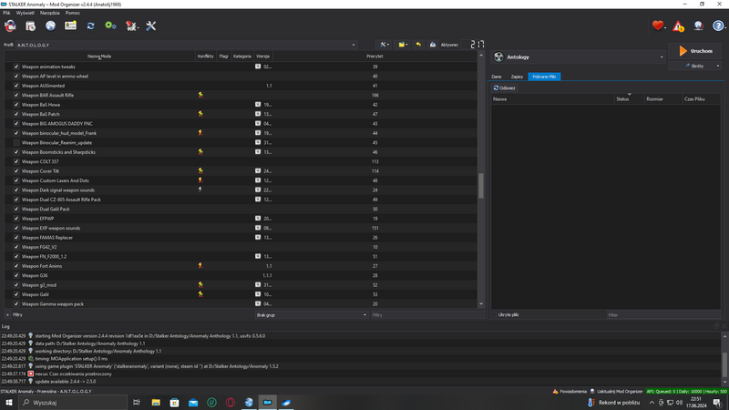The width and height of the screenshot is (729, 410).
Task: Open the profiles ID card icon
Action: click(x=70, y=26)
